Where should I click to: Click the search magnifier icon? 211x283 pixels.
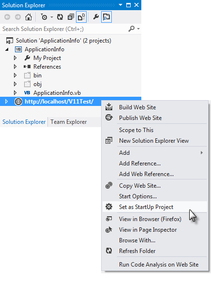tap(132, 29)
